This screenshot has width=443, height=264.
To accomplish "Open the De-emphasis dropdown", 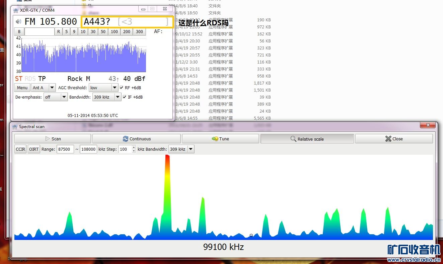I will click(x=56, y=97).
